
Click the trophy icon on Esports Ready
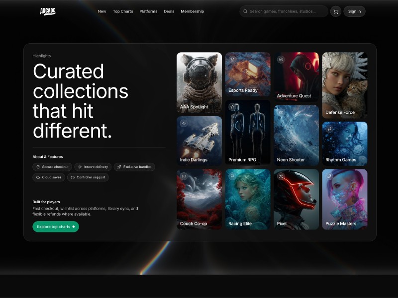tap(232, 60)
